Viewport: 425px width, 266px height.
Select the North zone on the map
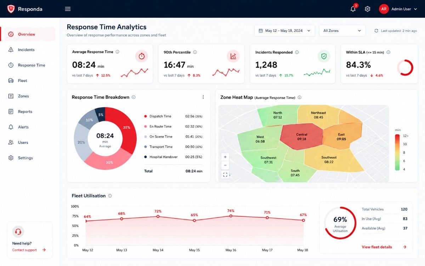[278, 115]
